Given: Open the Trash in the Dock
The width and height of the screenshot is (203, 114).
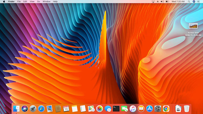Looking at the screenshot, I should pos(187,109).
